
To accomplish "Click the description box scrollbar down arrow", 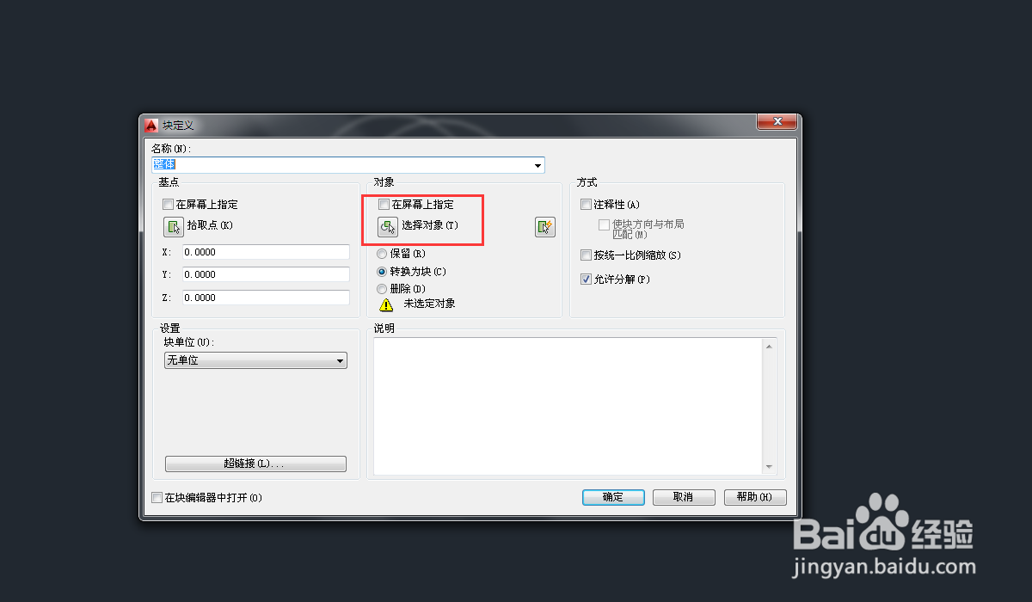I will [x=769, y=467].
